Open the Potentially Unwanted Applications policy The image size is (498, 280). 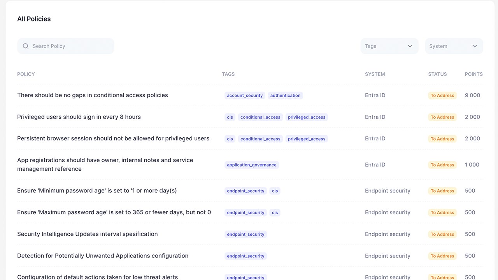click(x=103, y=256)
